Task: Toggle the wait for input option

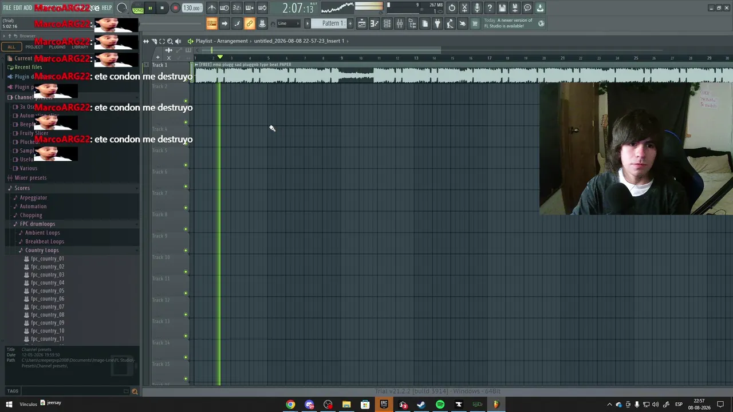Action: tap(224, 8)
